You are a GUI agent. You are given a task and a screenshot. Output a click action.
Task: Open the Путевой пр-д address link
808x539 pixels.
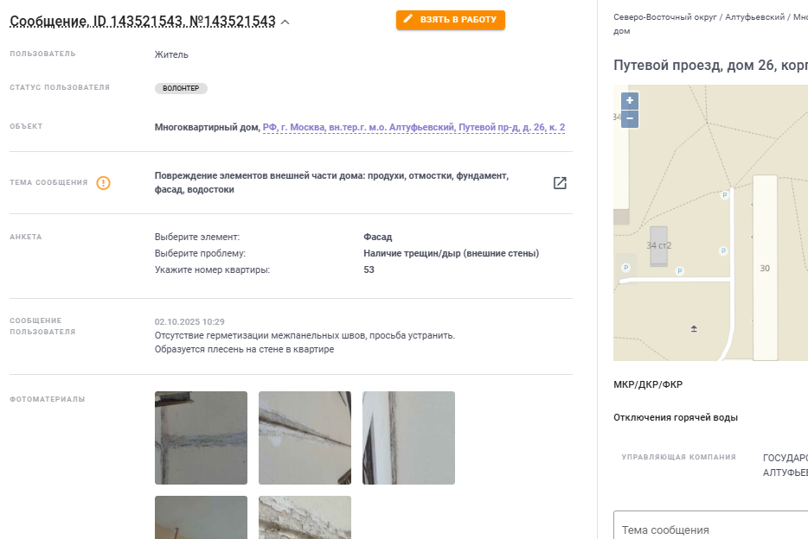click(414, 127)
